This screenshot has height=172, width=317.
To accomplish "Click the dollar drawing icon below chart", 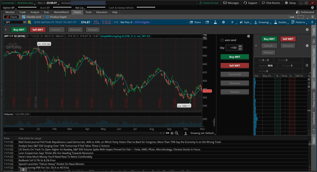I will coord(186,133).
